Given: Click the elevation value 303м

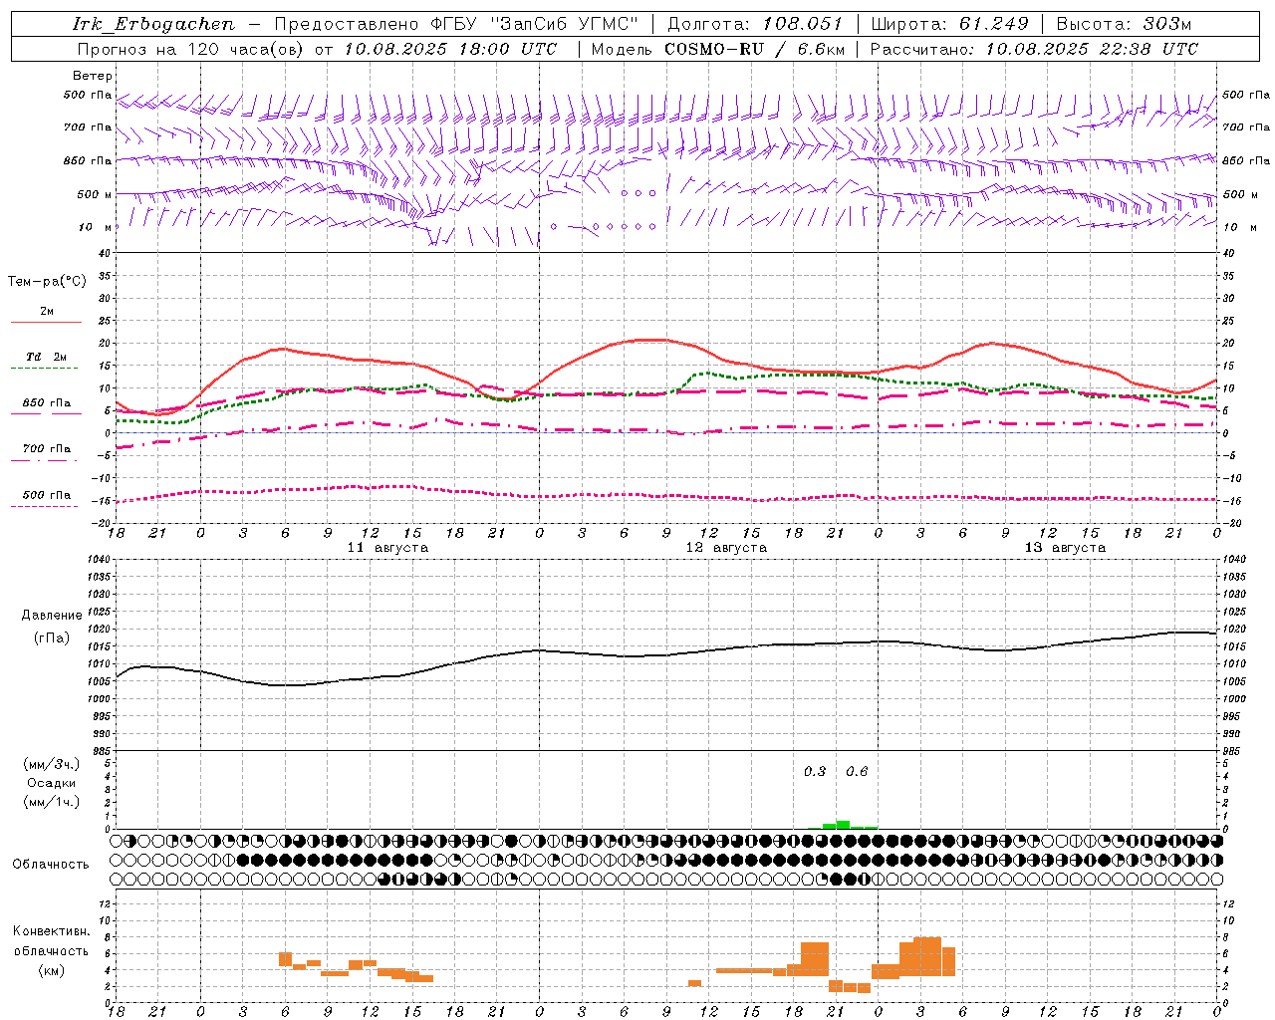Looking at the screenshot, I should tap(1166, 24).
